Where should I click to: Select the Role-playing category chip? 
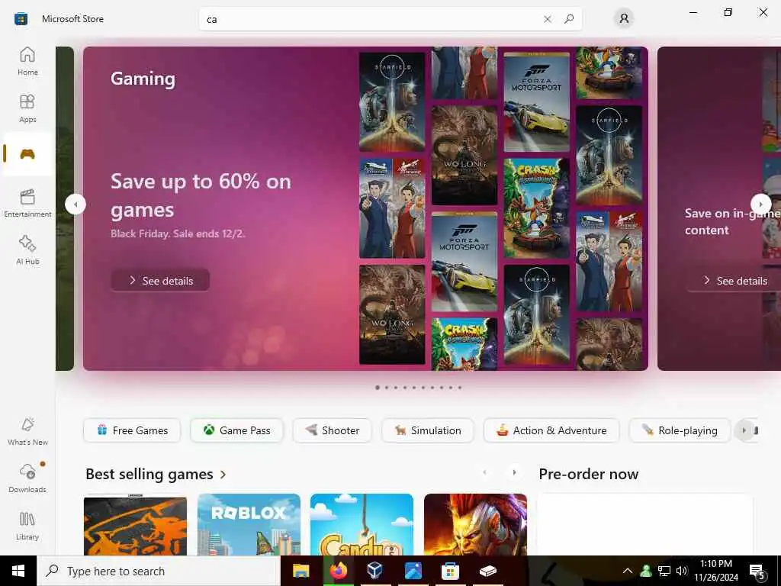click(x=680, y=430)
